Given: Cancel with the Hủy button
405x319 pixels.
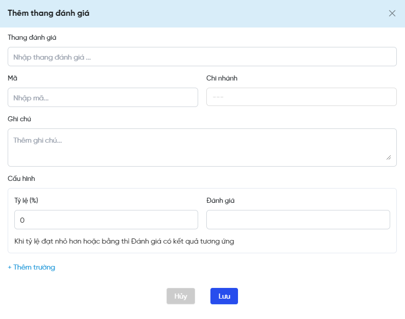Looking at the screenshot, I should point(181,296).
